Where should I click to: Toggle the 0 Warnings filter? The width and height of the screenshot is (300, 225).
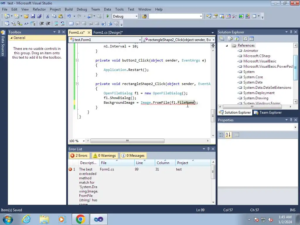pyautogui.click(x=104, y=156)
